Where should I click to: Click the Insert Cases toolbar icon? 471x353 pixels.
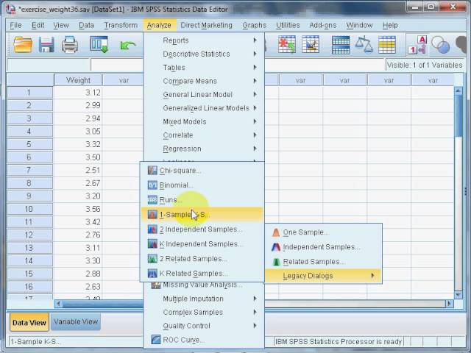click(x=287, y=44)
